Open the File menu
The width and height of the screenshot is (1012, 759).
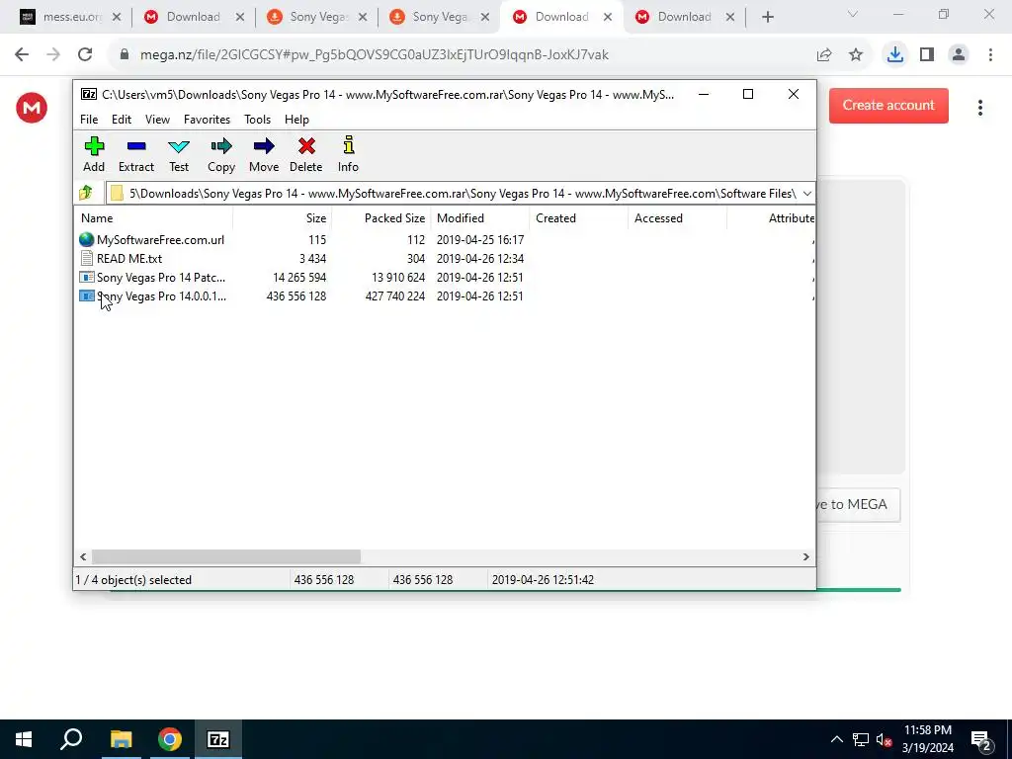coord(89,120)
